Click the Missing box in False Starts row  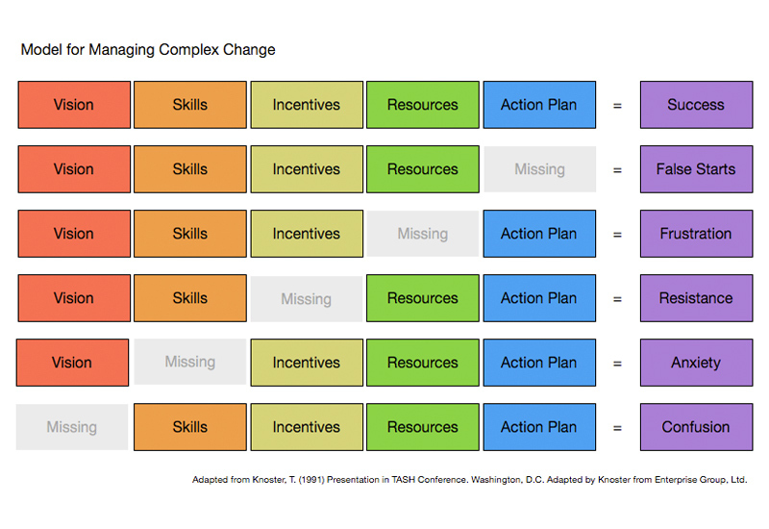tap(539, 169)
